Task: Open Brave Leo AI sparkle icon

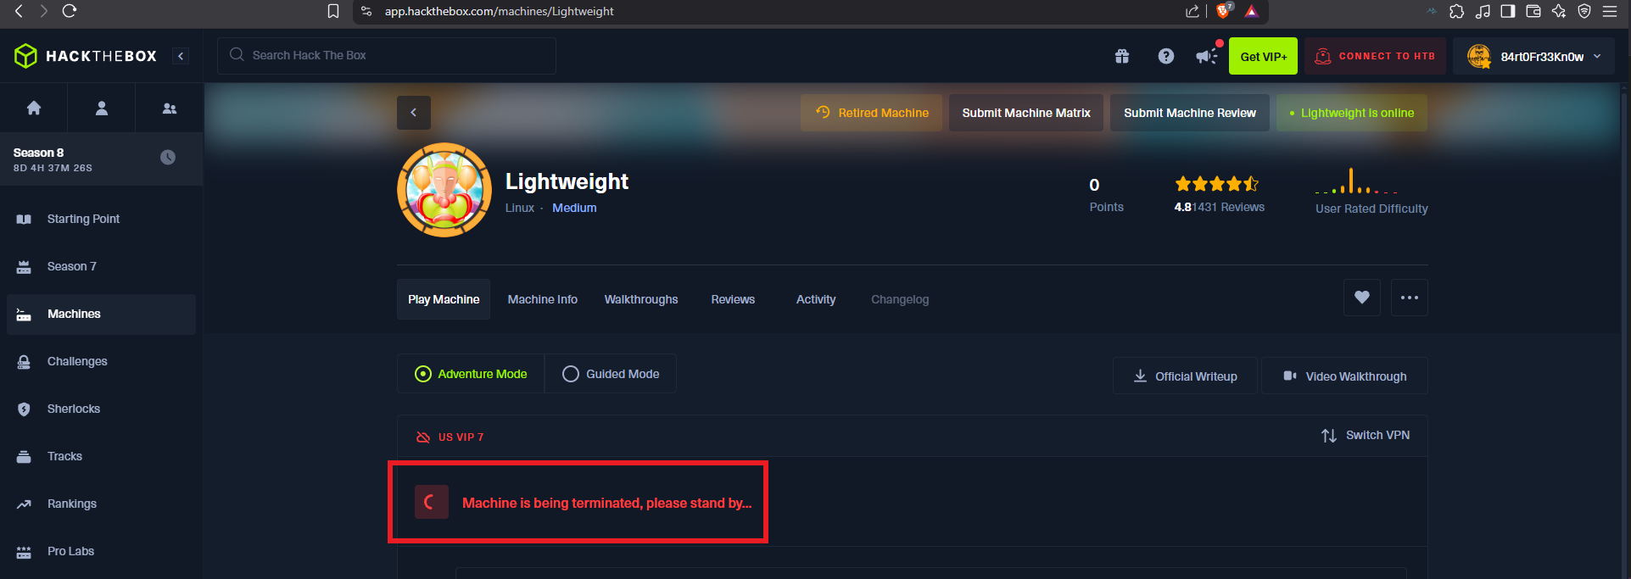Action: tap(1559, 11)
